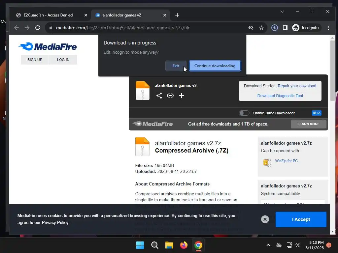Open the Windows Start menu
338x253 pixels.
tap(140, 245)
